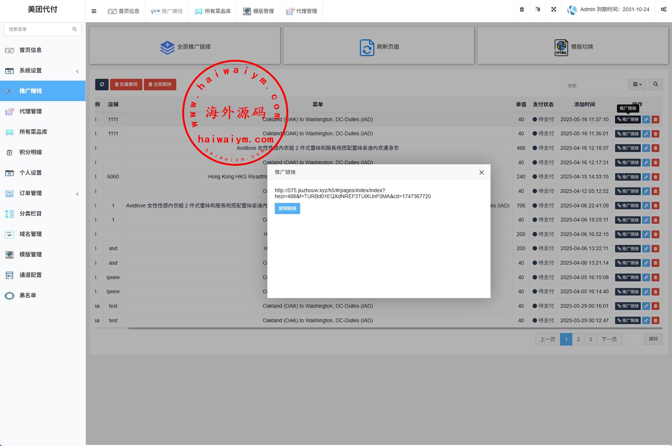Click the red delete icon in the first row
672x446 pixels.
655,120
